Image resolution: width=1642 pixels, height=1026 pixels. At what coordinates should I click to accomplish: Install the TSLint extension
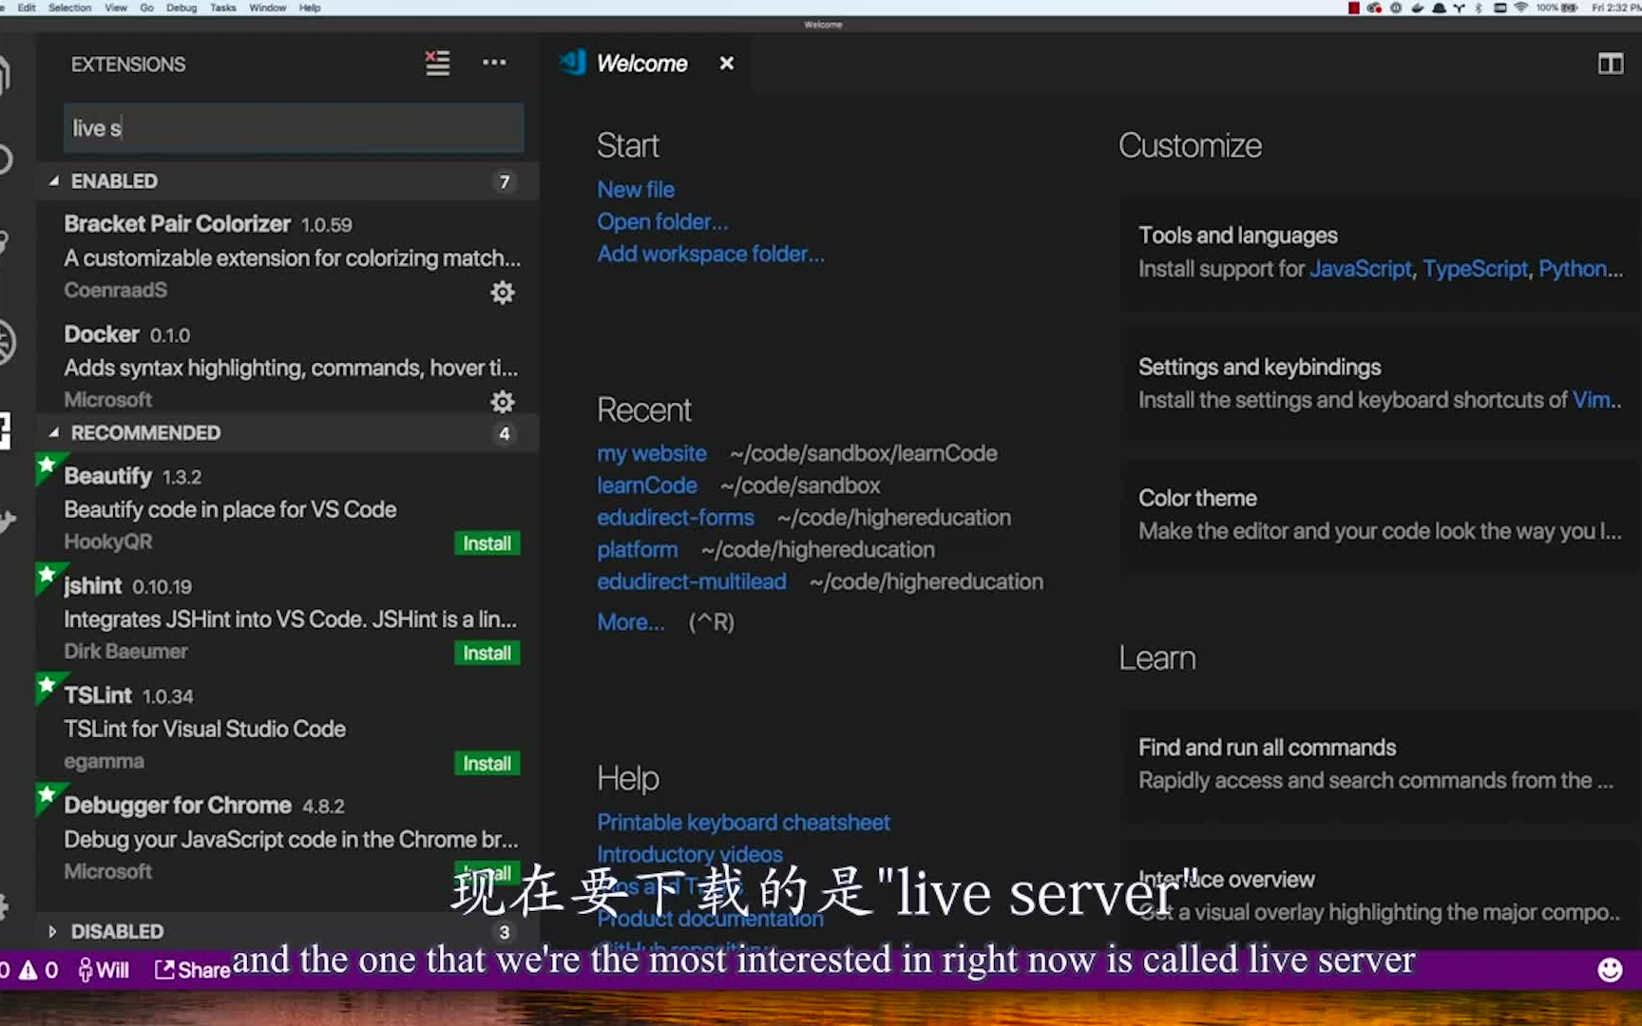point(487,764)
